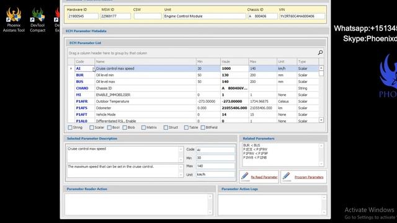This screenshot has height=223, width=397.
Task: Toggle the BitField filter checkbox
Action: 203,128
